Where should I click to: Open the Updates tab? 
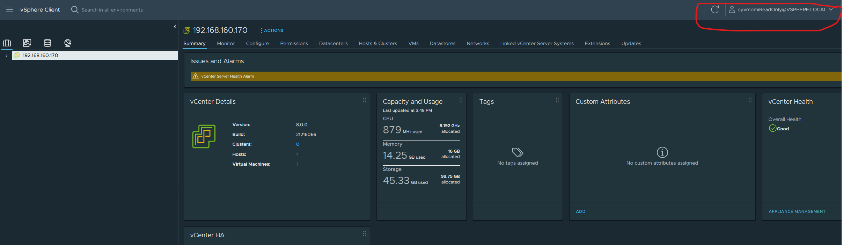coord(631,43)
